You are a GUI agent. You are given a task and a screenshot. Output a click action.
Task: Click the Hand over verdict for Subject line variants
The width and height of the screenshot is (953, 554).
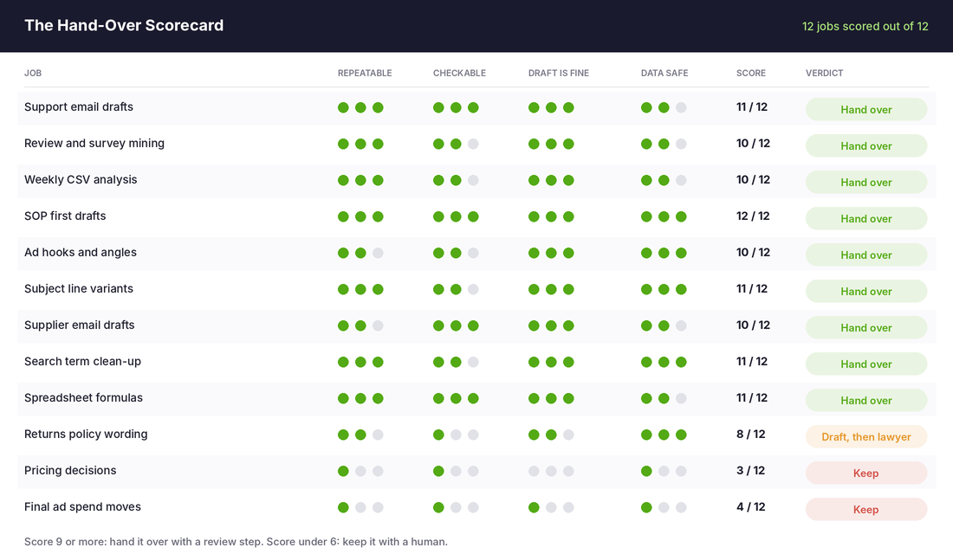coord(866,291)
